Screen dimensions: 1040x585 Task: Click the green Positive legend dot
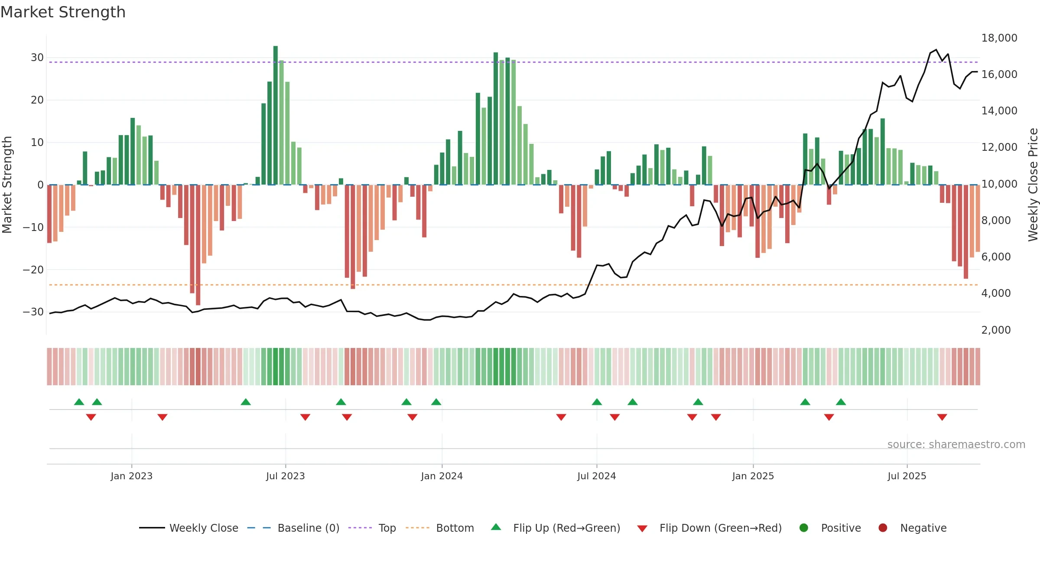coord(804,528)
